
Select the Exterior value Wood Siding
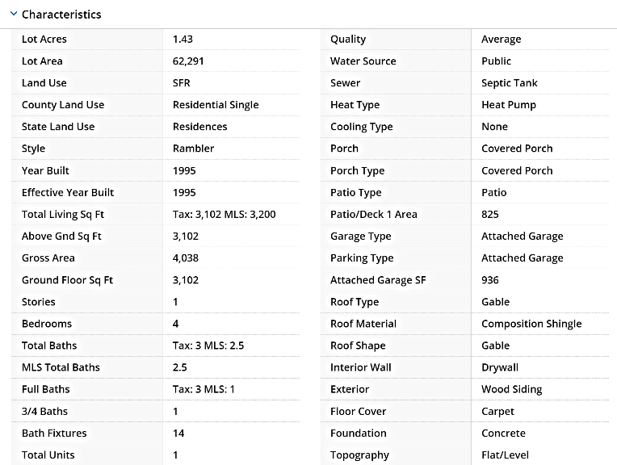click(511, 389)
